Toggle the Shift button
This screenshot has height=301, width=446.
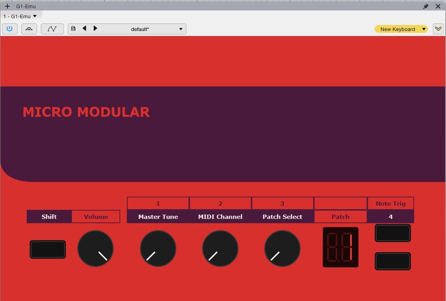[48, 249]
